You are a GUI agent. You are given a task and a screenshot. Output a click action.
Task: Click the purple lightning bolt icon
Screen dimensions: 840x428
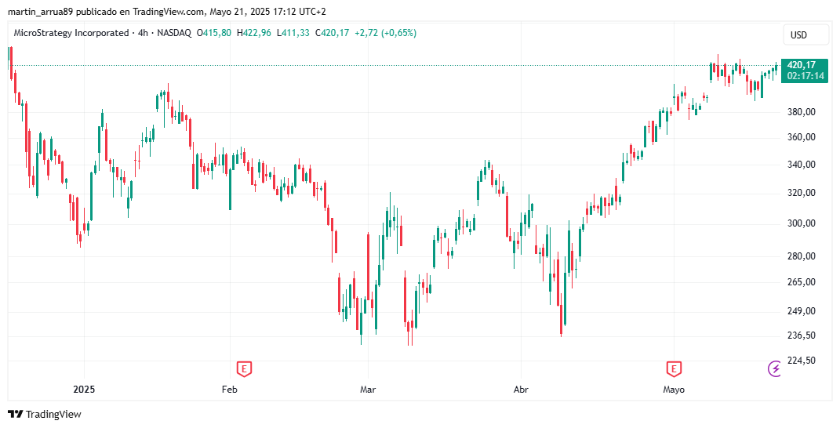(775, 368)
